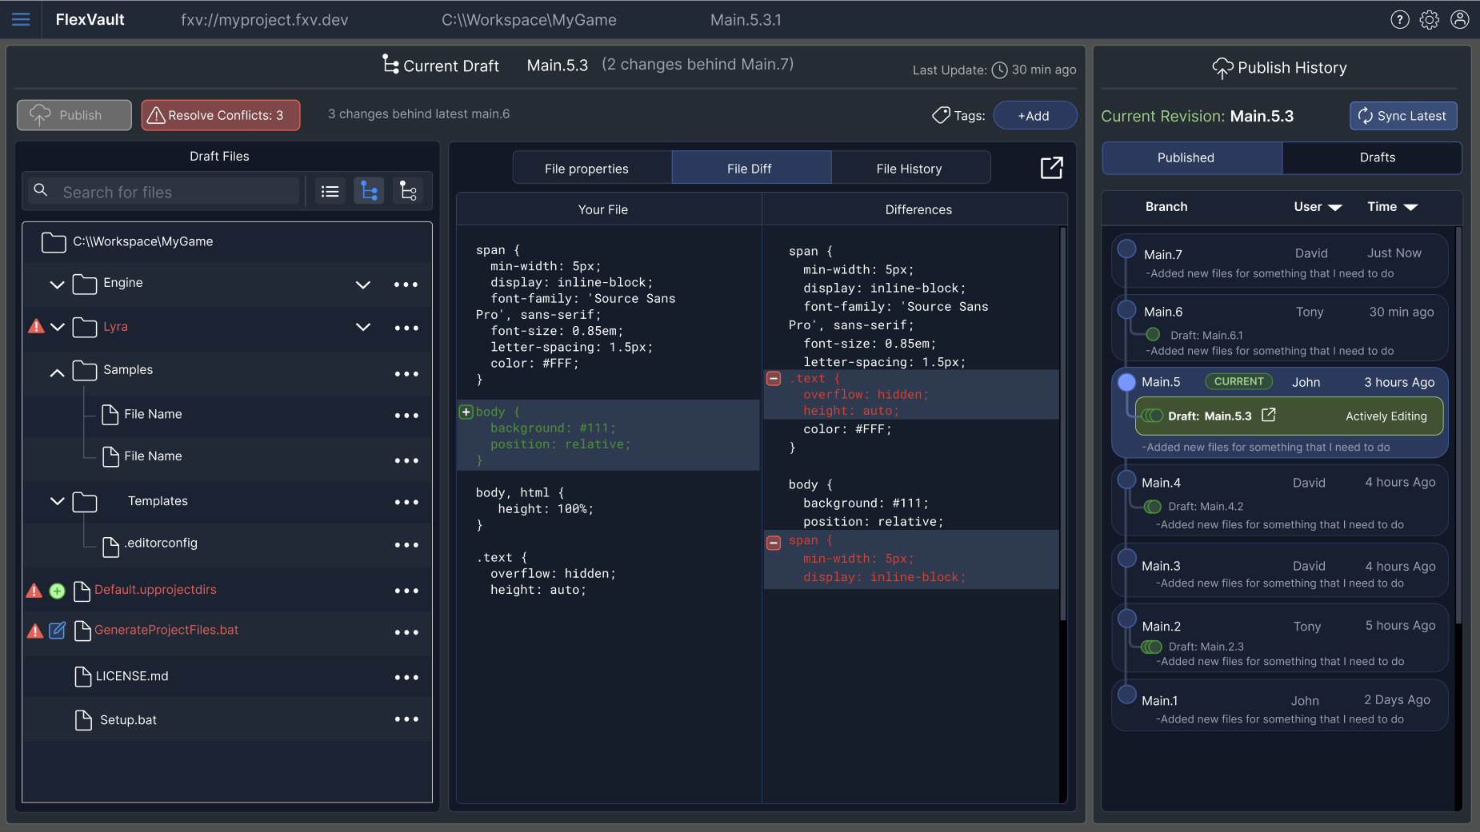Switch to tree view icon
1480x832 pixels.
369,192
